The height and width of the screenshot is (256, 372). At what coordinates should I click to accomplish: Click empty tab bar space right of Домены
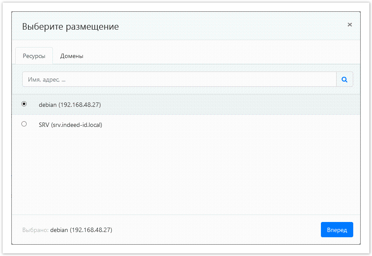(218, 56)
